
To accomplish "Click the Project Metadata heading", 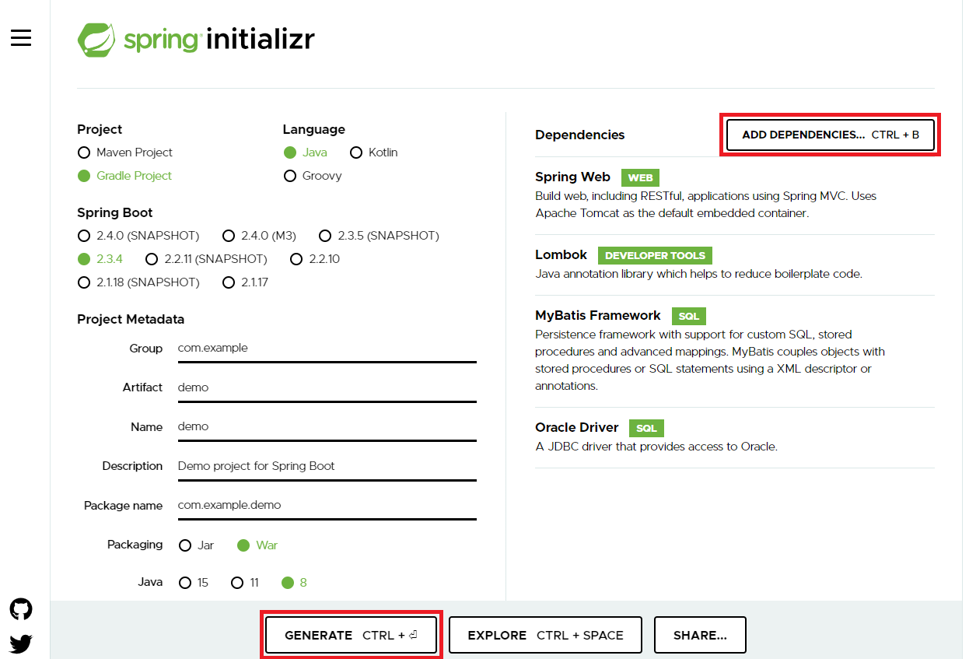I will tap(131, 320).
